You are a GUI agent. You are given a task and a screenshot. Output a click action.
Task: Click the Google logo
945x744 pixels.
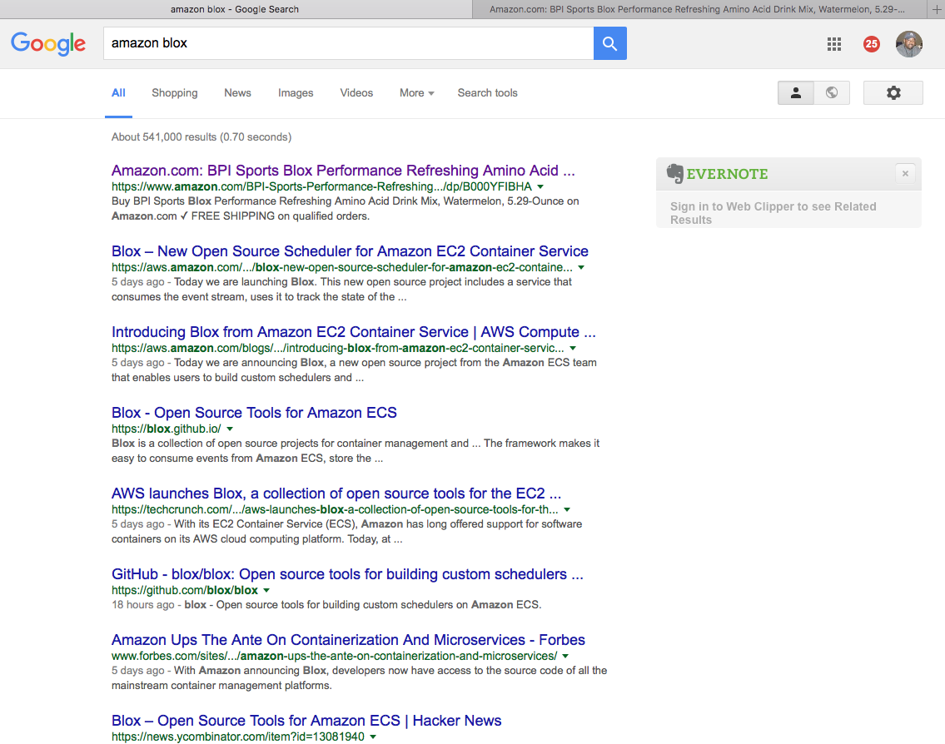coord(48,43)
